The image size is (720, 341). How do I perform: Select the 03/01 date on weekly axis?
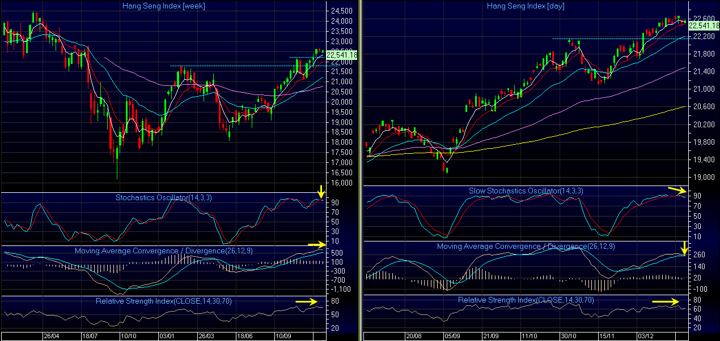tap(167, 336)
